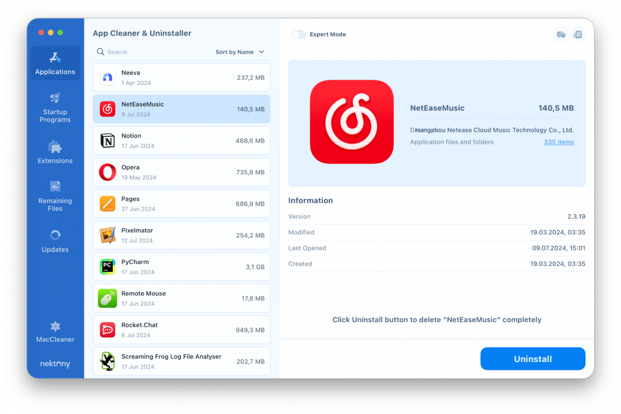
Task: Open the Extensions puzzle icon
Action: (x=55, y=147)
